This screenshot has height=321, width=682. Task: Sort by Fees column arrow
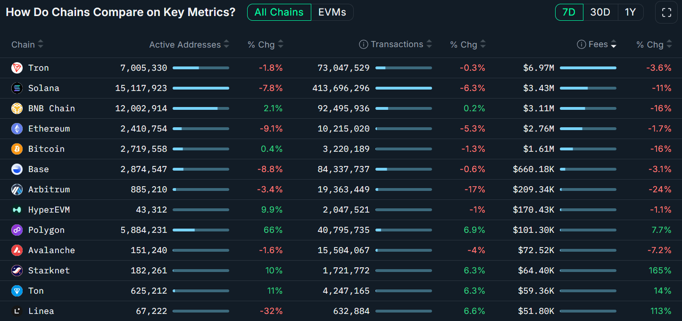tap(614, 45)
